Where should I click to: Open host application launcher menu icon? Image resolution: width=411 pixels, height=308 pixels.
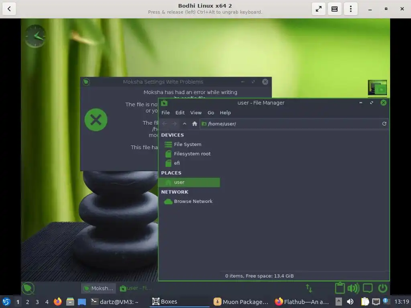(6, 302)
